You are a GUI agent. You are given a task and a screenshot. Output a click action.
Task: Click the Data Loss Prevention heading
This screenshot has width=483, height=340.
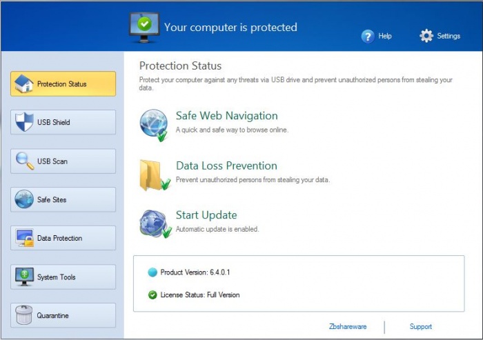click(226, 166)
